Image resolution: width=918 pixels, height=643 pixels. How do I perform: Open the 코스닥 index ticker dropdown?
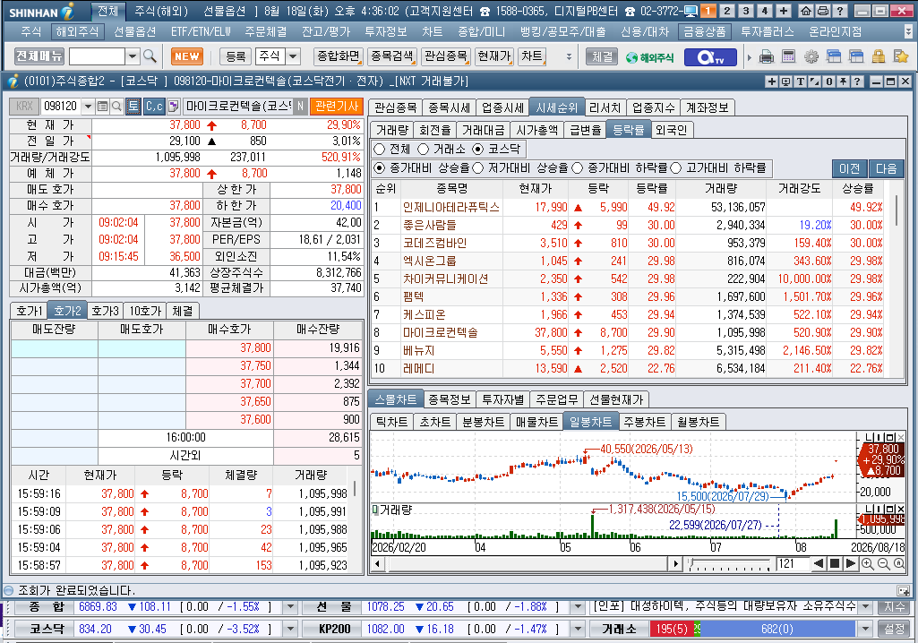coord(290,629)
